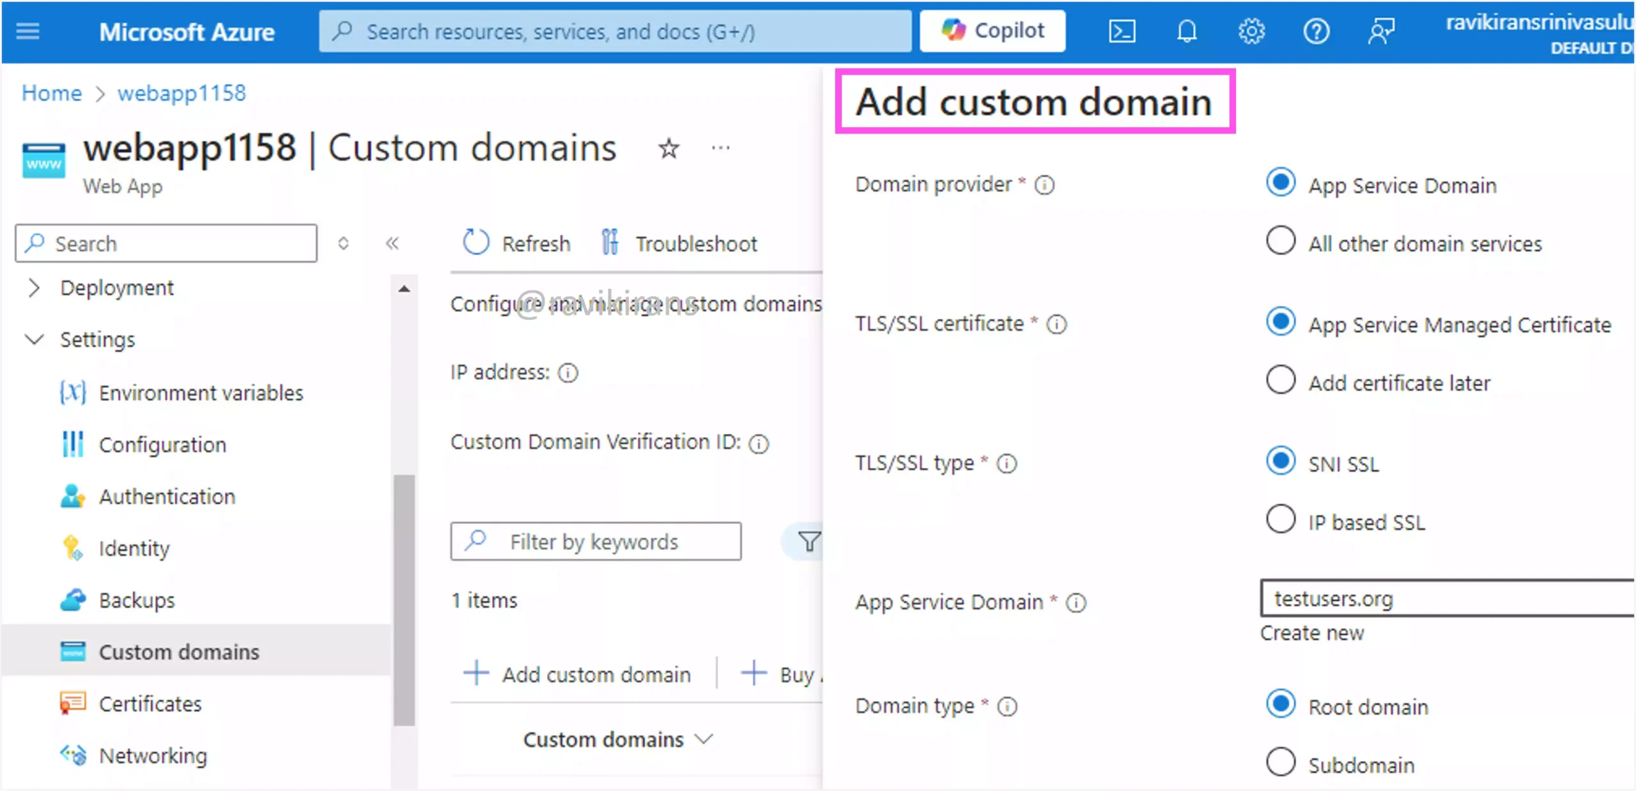1636x791 pixels.
Task: Select Root domain radio button
Action: (x=1281, y=704)
